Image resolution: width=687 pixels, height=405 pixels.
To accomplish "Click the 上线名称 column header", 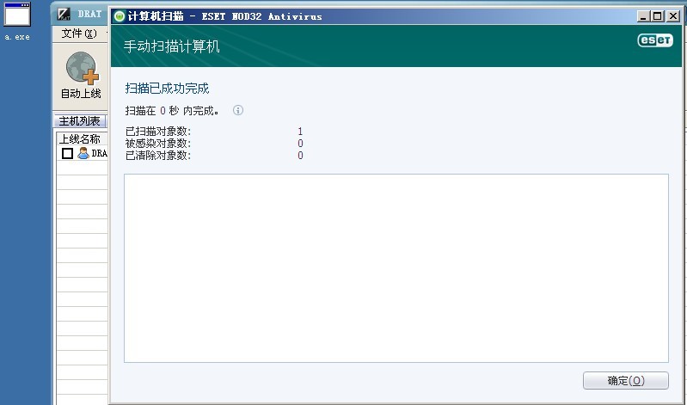I will pos(82,139).
